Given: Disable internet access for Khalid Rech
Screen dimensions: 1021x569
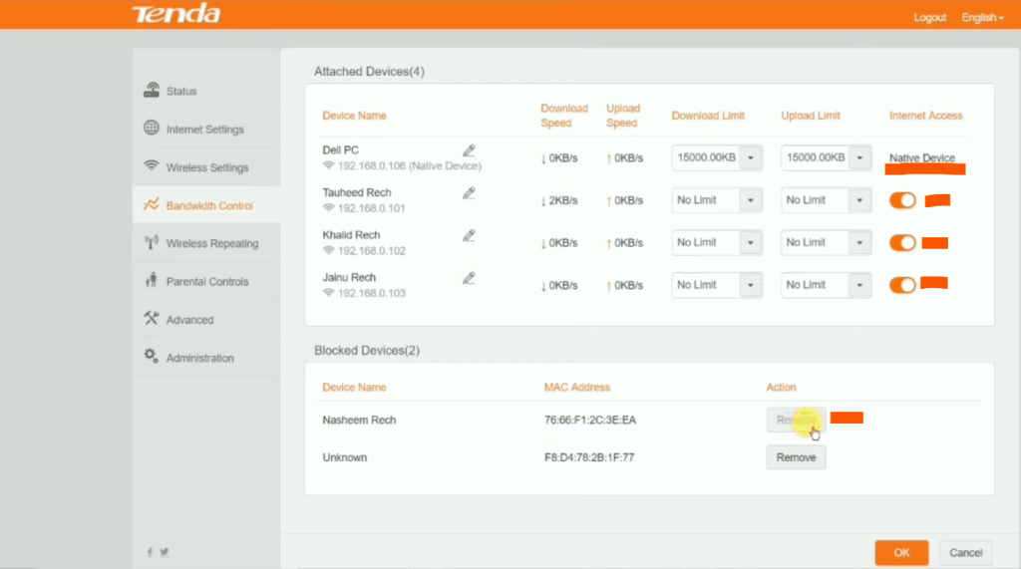Looking at the screenshot, I should 902,242.
